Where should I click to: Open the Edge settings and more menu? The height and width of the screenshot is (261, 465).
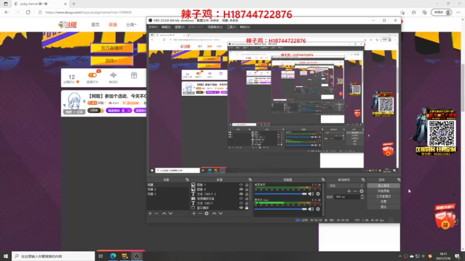coord(458,12)
